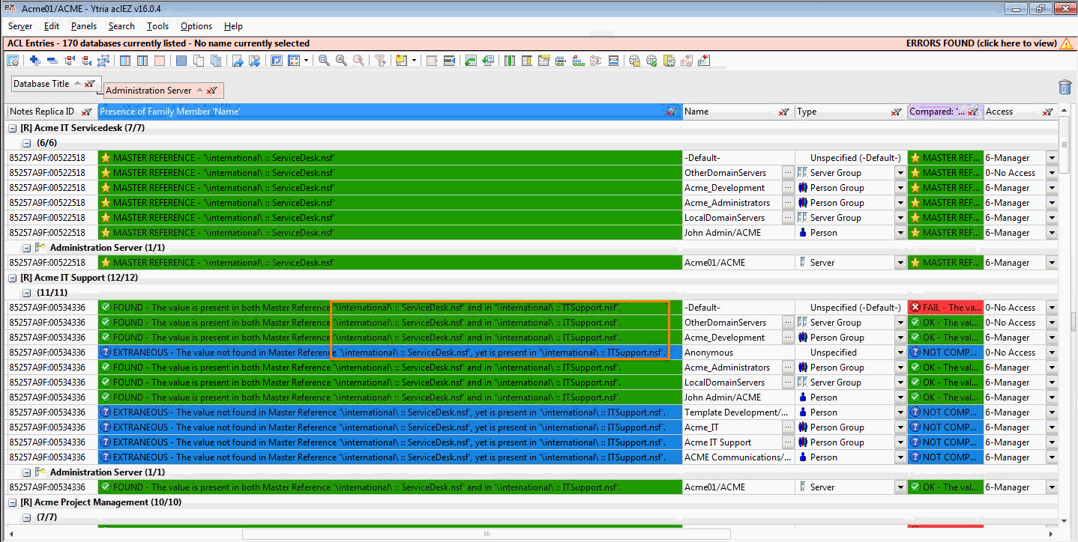Click ERRORS FOUND link to view errors
This screenshot has width=1078, height=542.
point(981,43)
